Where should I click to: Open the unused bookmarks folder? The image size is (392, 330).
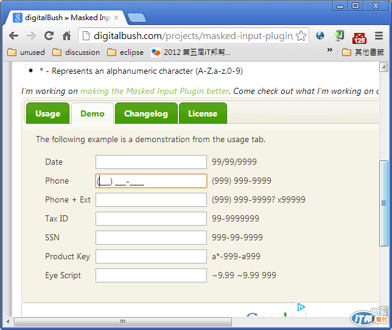(x=26, y=52)
